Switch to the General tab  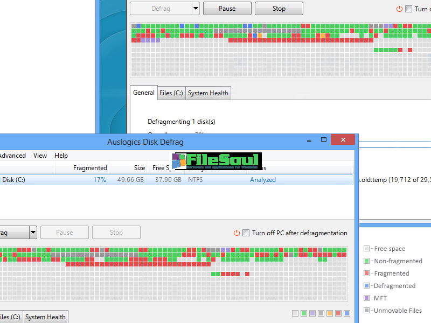[144, 93]
